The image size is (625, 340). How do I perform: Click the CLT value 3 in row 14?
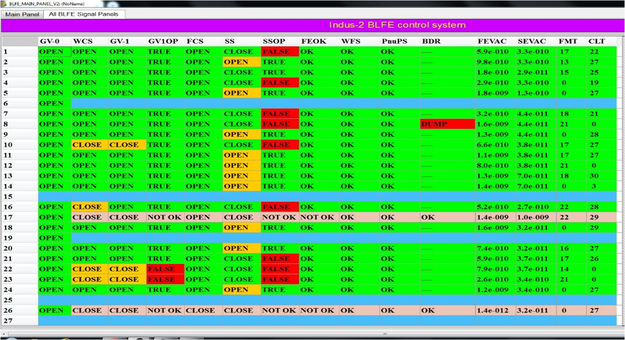click(x=601, y=186)
